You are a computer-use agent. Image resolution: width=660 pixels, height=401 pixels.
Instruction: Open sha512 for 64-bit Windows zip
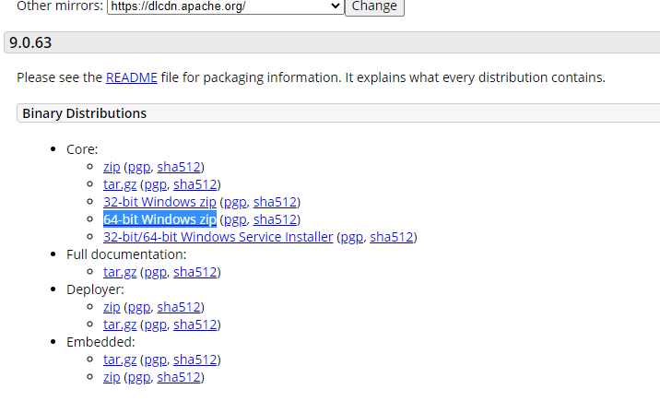click(x=275, y=219)
